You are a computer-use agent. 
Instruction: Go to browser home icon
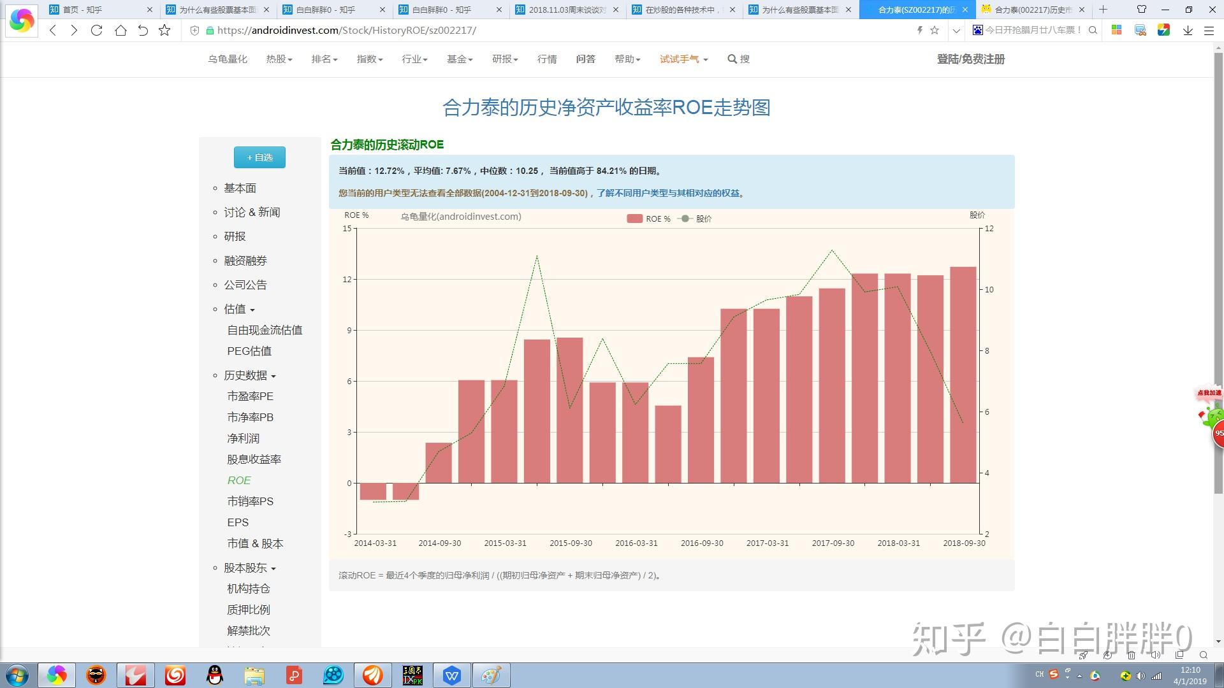pos(120,31)
